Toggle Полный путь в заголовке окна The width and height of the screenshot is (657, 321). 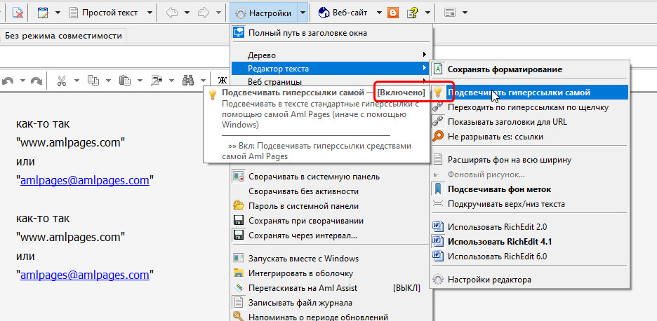tap(330, 33)
